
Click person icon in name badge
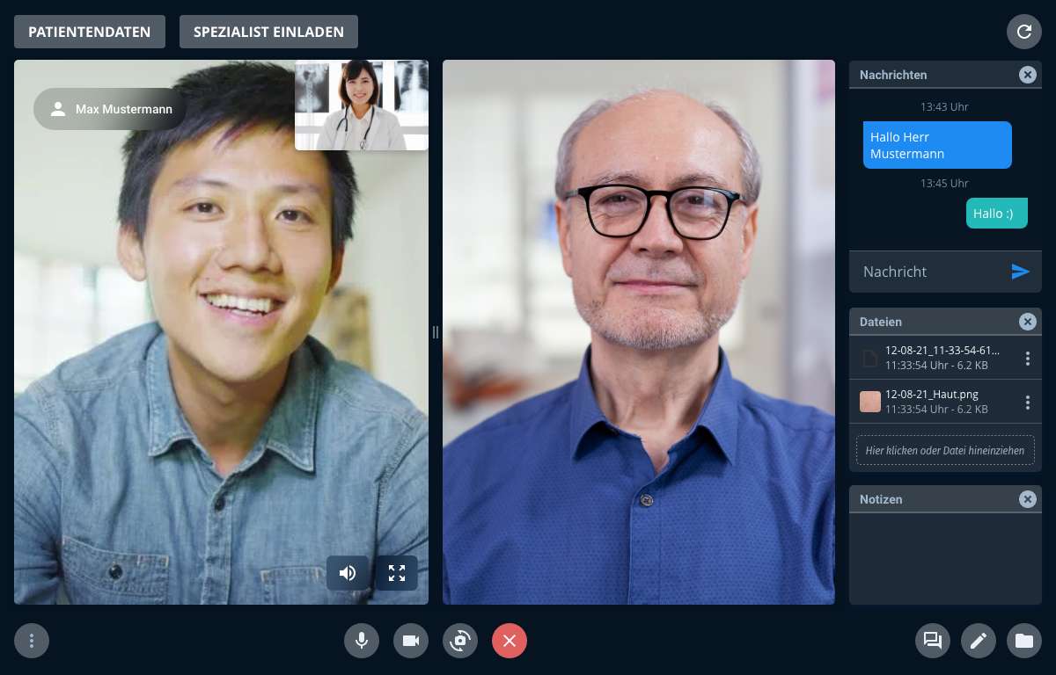pyautogui.click(x=58, y=109)
